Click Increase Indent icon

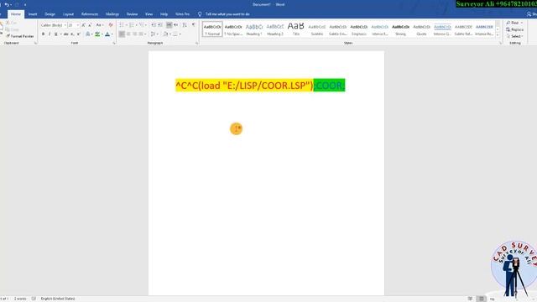coord(160,24)
